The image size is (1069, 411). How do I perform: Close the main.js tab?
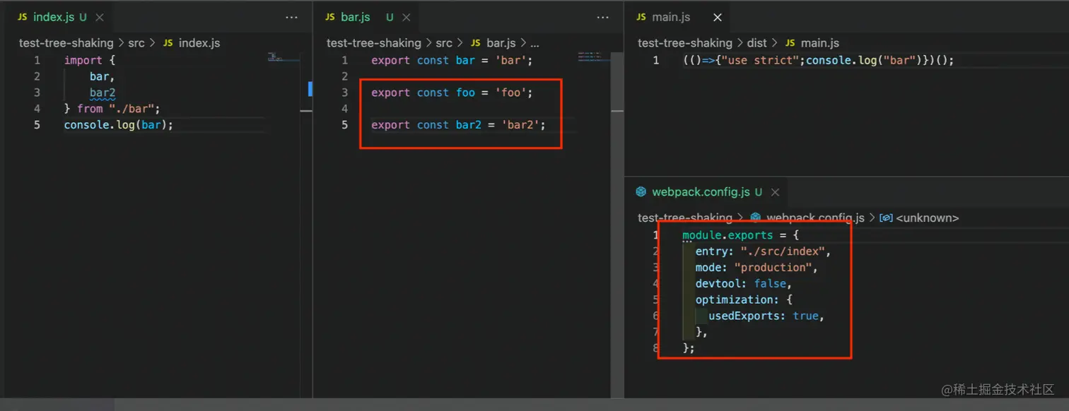point(717,17)
